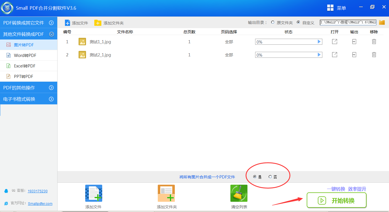Restore down the Small PDF window
The image size is (389, 212).
(372, 7)
